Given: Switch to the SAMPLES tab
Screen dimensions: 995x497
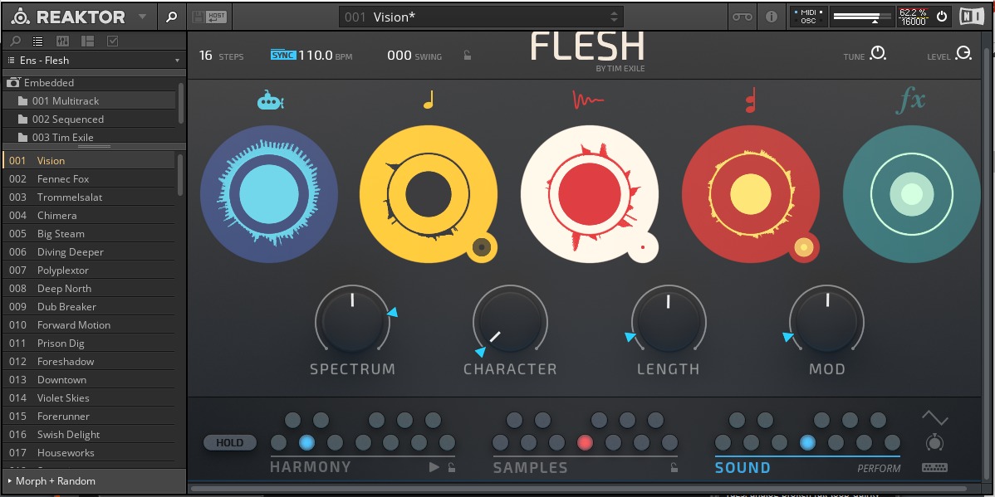Looking at the screenshot, I should [530, 468].
